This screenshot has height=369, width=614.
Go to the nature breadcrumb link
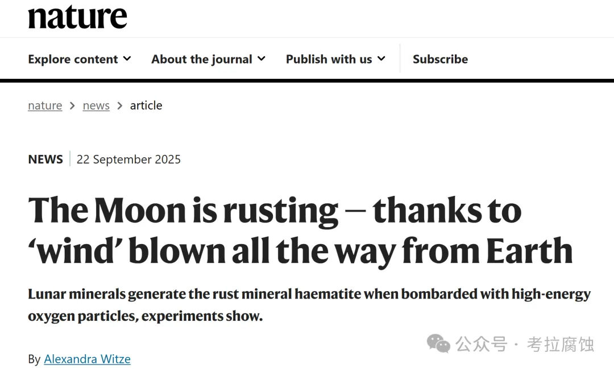pyautogui.click(x=45, y=106)
